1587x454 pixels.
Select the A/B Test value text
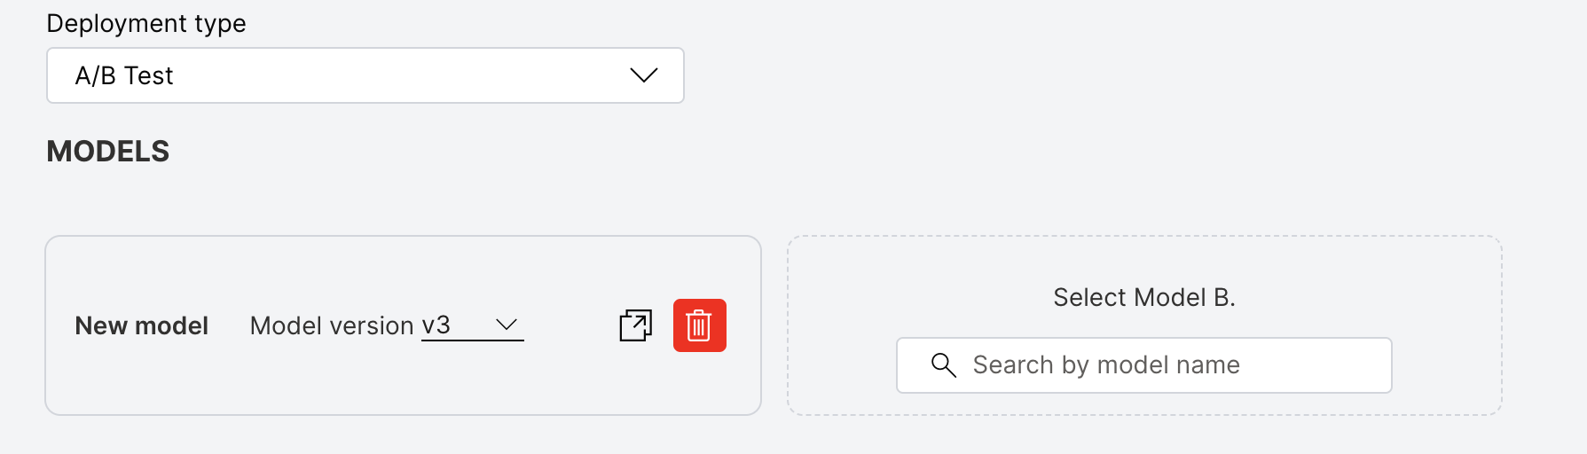pyautogui.click(x=124, y=75)
